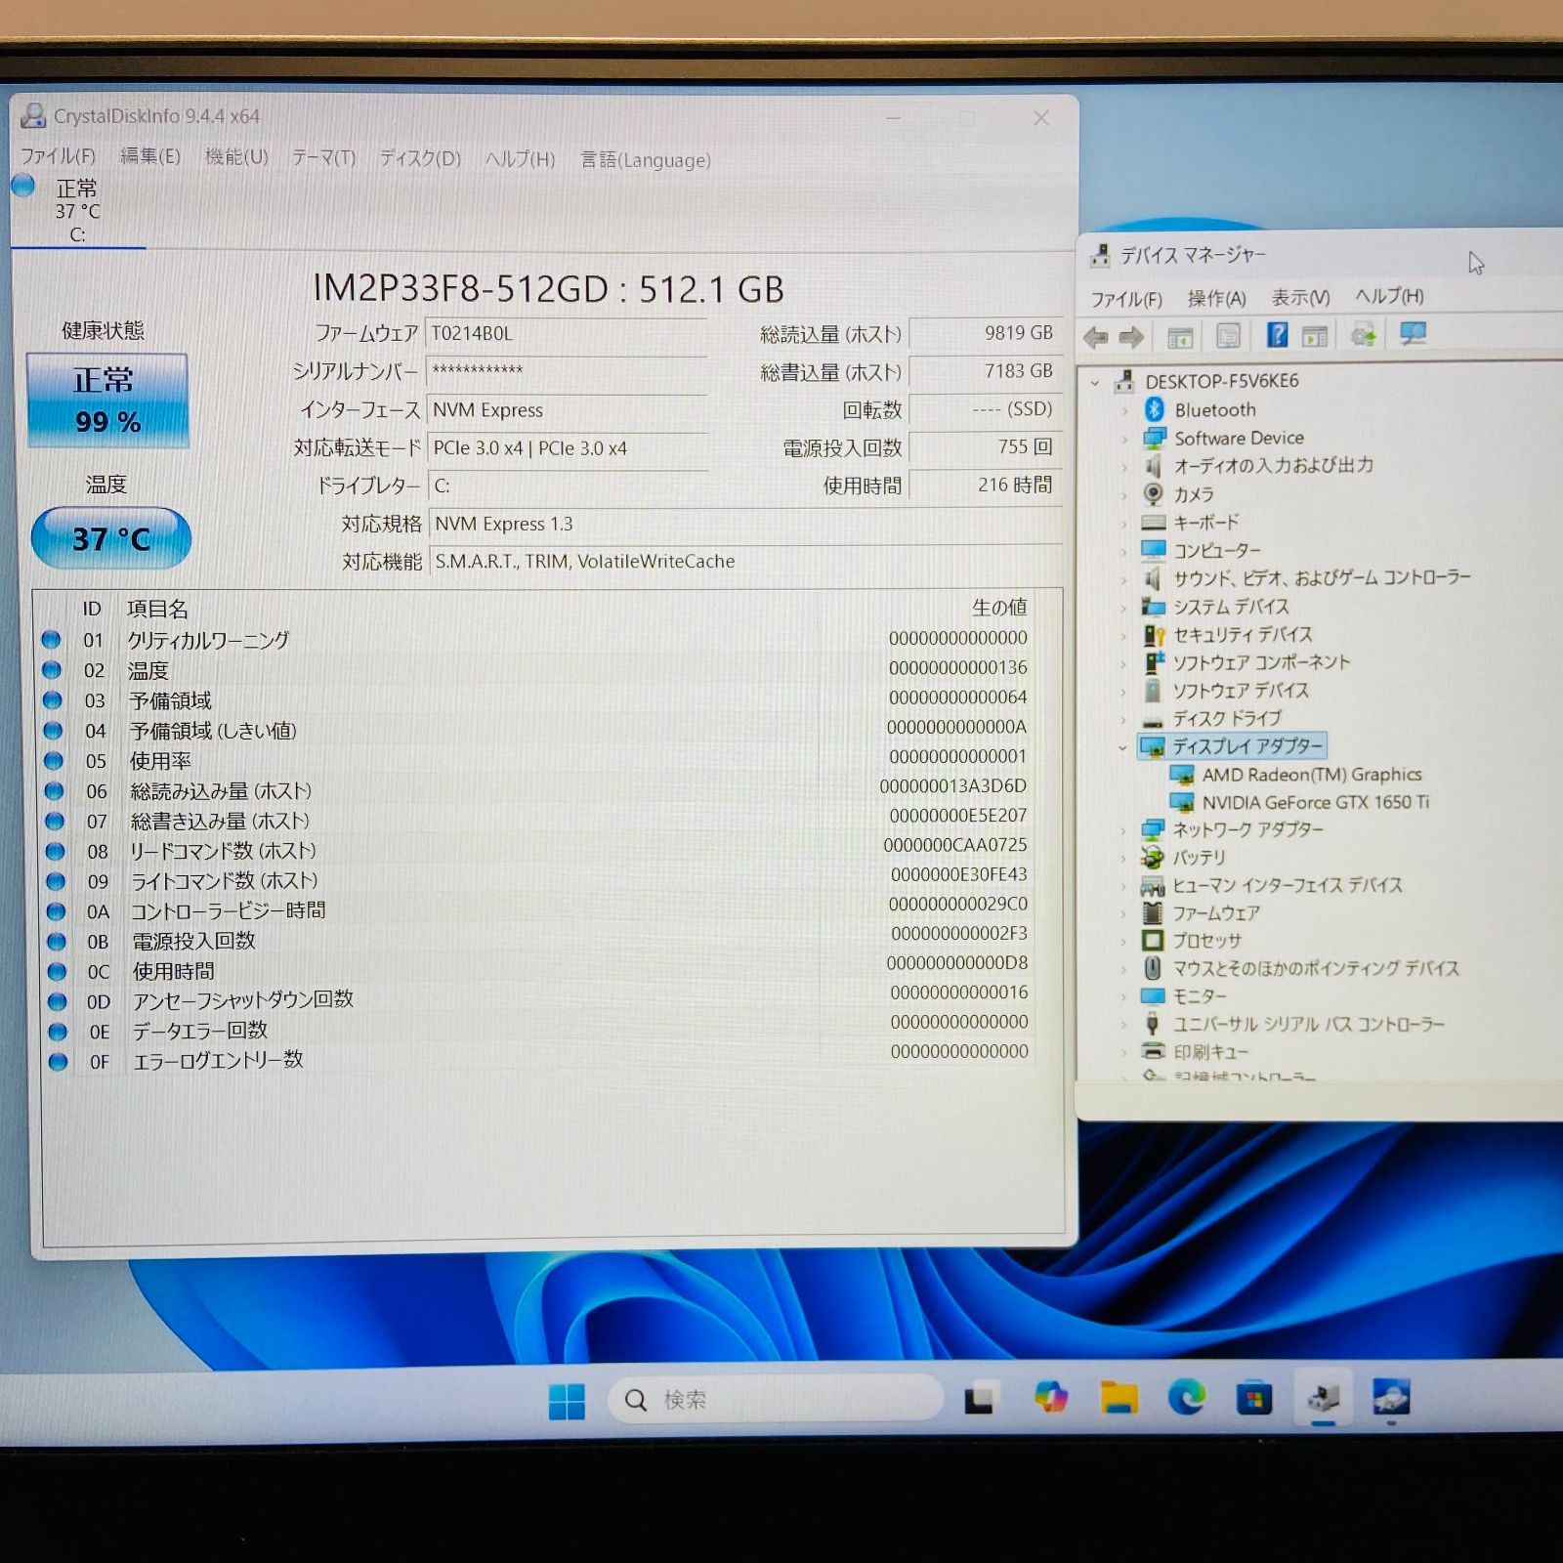
Task: Collapse the DESKTOP-F5V6KE6 root node
Action: point(1095,382)
